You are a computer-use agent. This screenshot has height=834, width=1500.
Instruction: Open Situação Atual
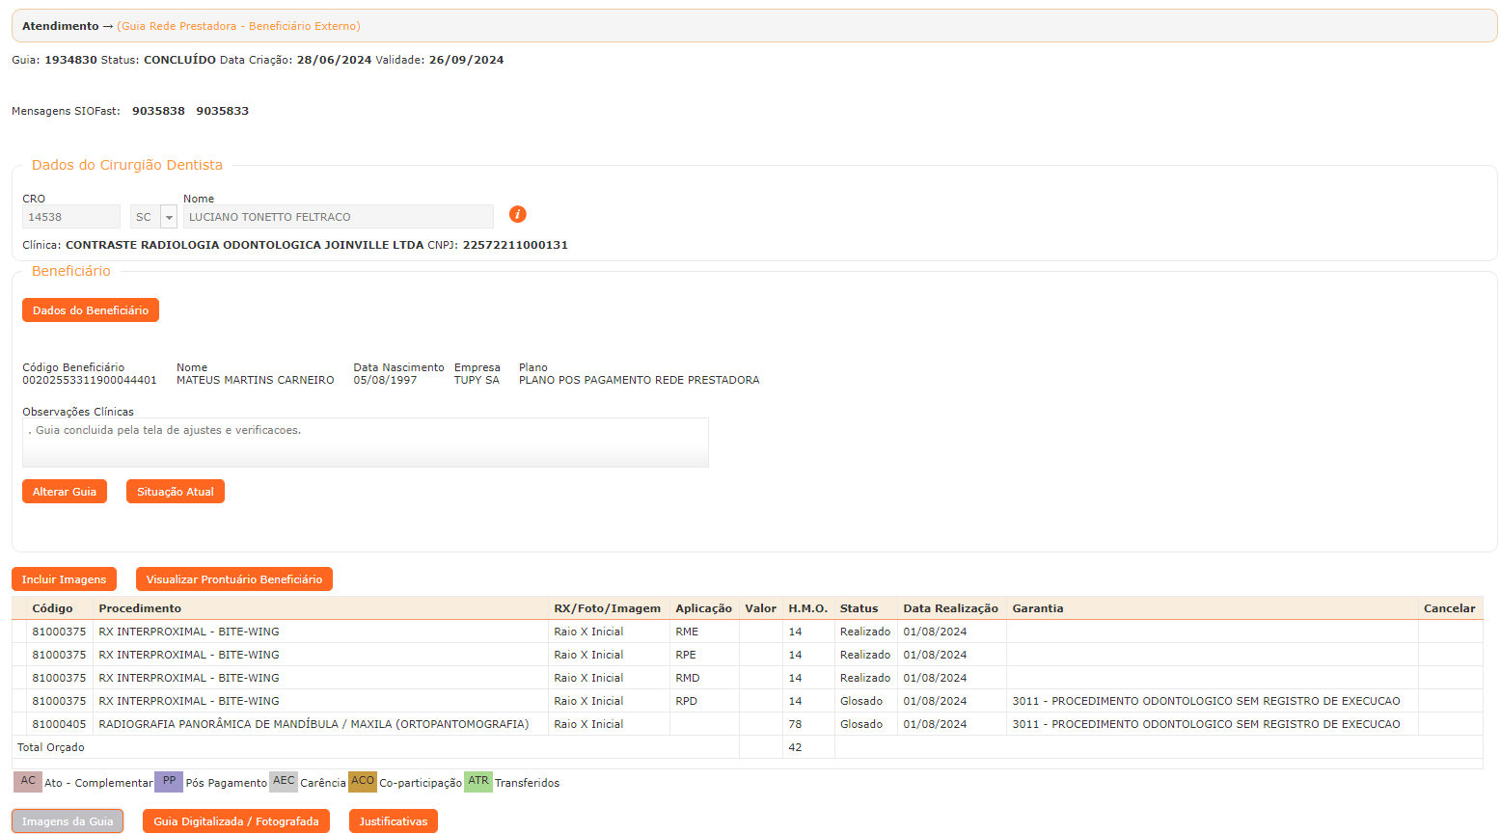(175, 492)
